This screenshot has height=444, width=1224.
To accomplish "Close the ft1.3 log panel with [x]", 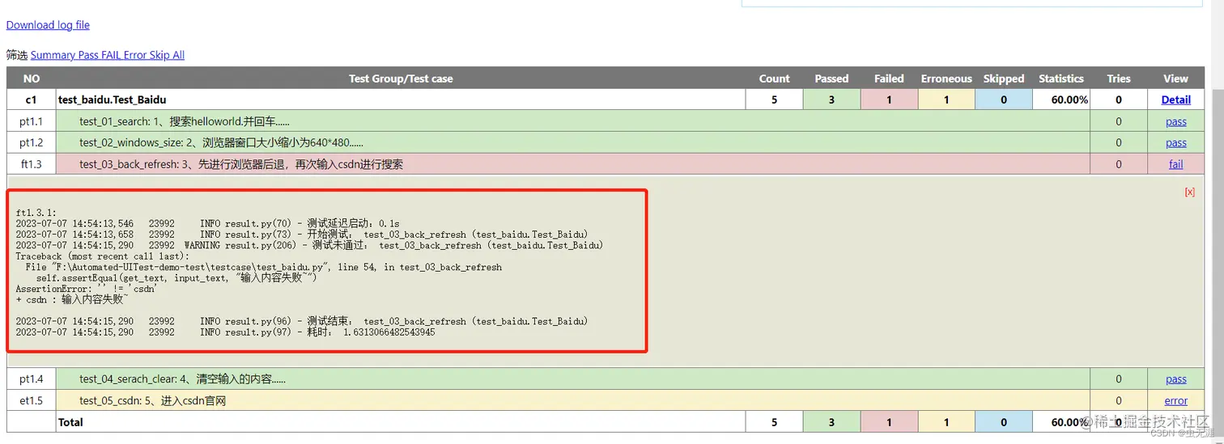I will (1189, 192).
